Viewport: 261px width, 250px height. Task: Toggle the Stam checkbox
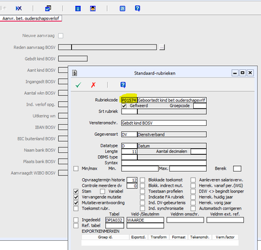pyautogui.click(x=76, y=191)
